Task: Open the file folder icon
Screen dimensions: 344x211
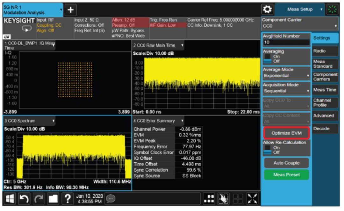Action: click(x=53, y=199)
